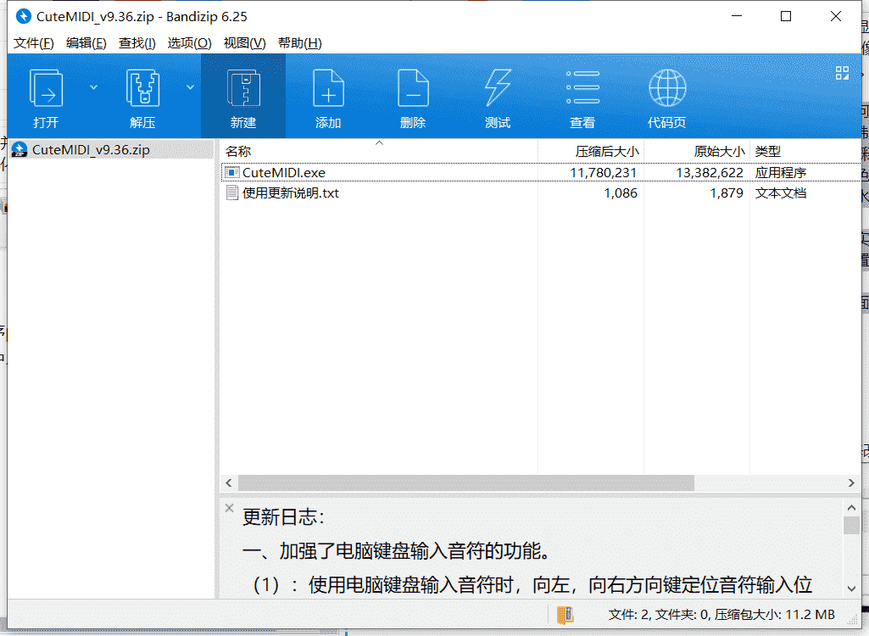Open the 查找(I) menu
869x636 pixels.
[136, 43]
